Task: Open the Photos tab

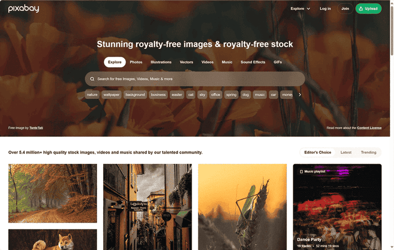Action: [x=136, y=62]
